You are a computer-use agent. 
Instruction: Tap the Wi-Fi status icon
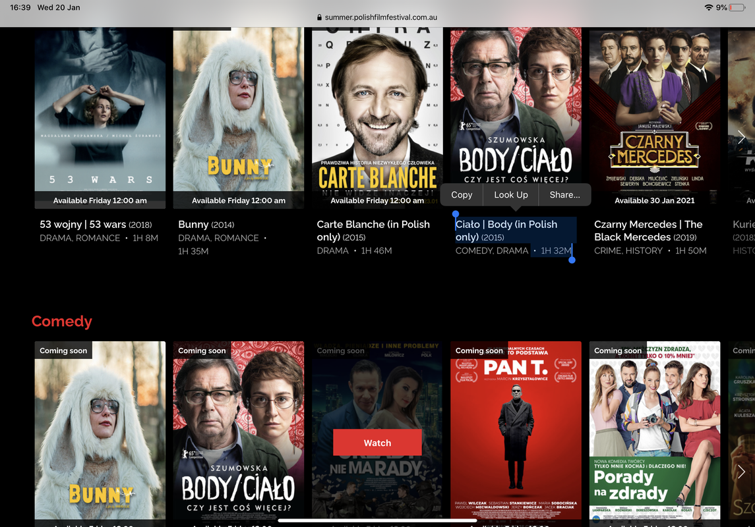709,7
